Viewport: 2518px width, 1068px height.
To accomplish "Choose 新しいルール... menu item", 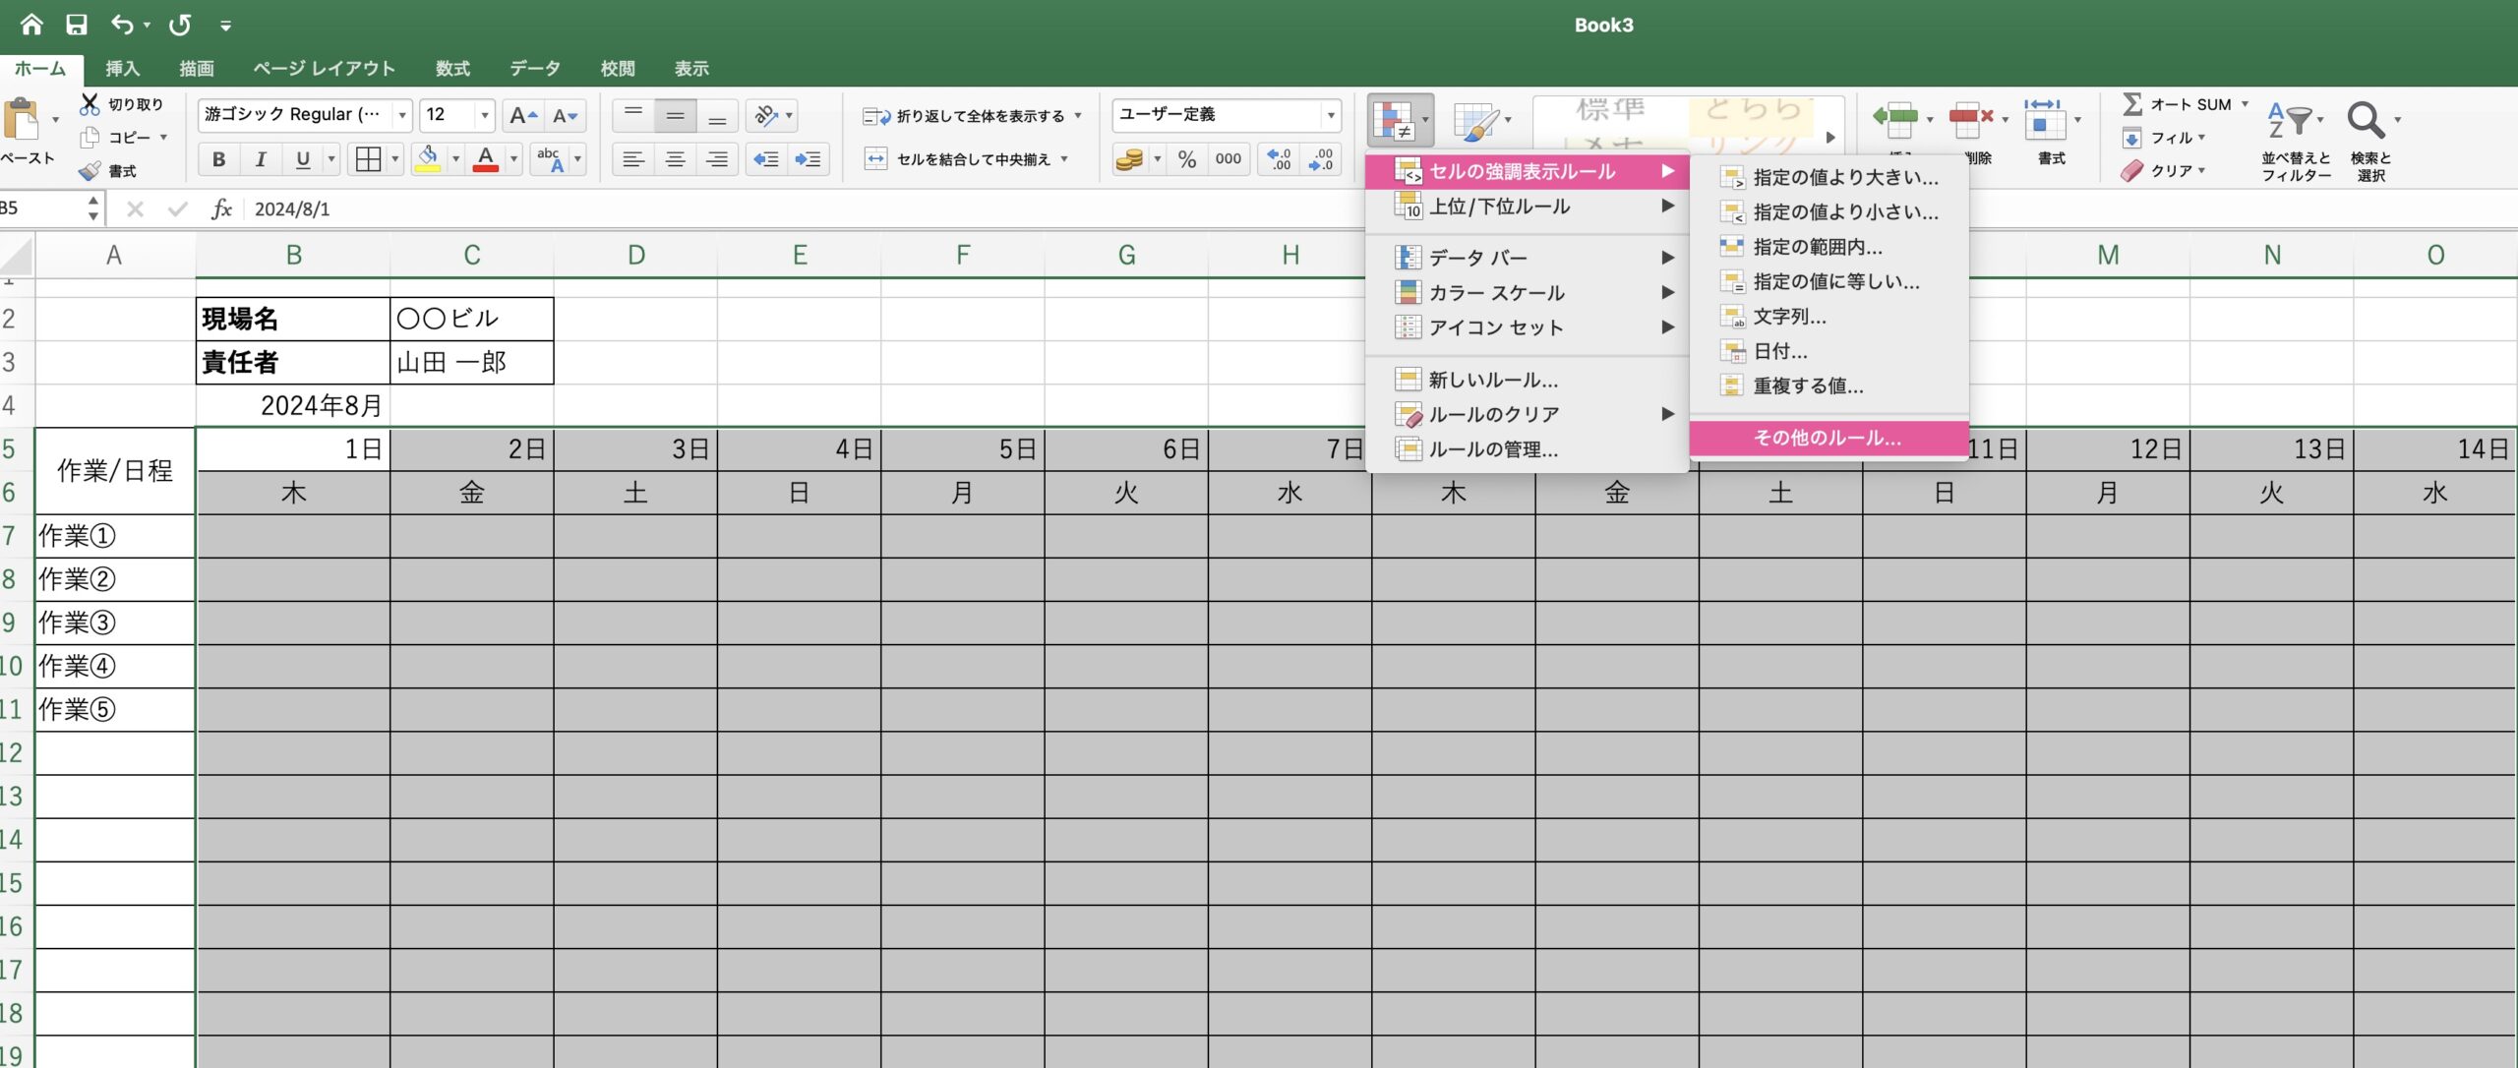I will click(x=1527, y=381).
